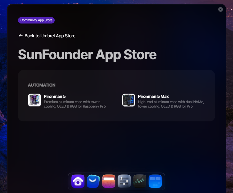The image size is (233, 193).
Task: Open the Settings sliders dock icon
Action: tap(124, 181)
